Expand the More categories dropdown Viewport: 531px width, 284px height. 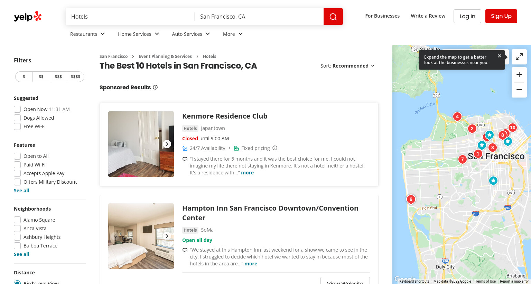tap(233, 34)
